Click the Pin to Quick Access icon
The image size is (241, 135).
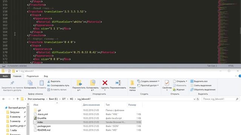pyautogui.click(x=12, y=83)
